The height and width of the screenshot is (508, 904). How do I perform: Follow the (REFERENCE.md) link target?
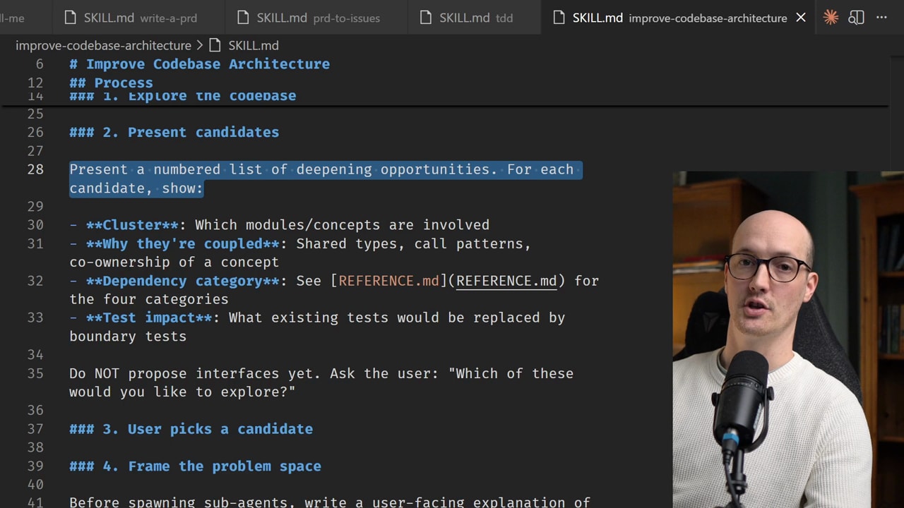coord(506,281)
